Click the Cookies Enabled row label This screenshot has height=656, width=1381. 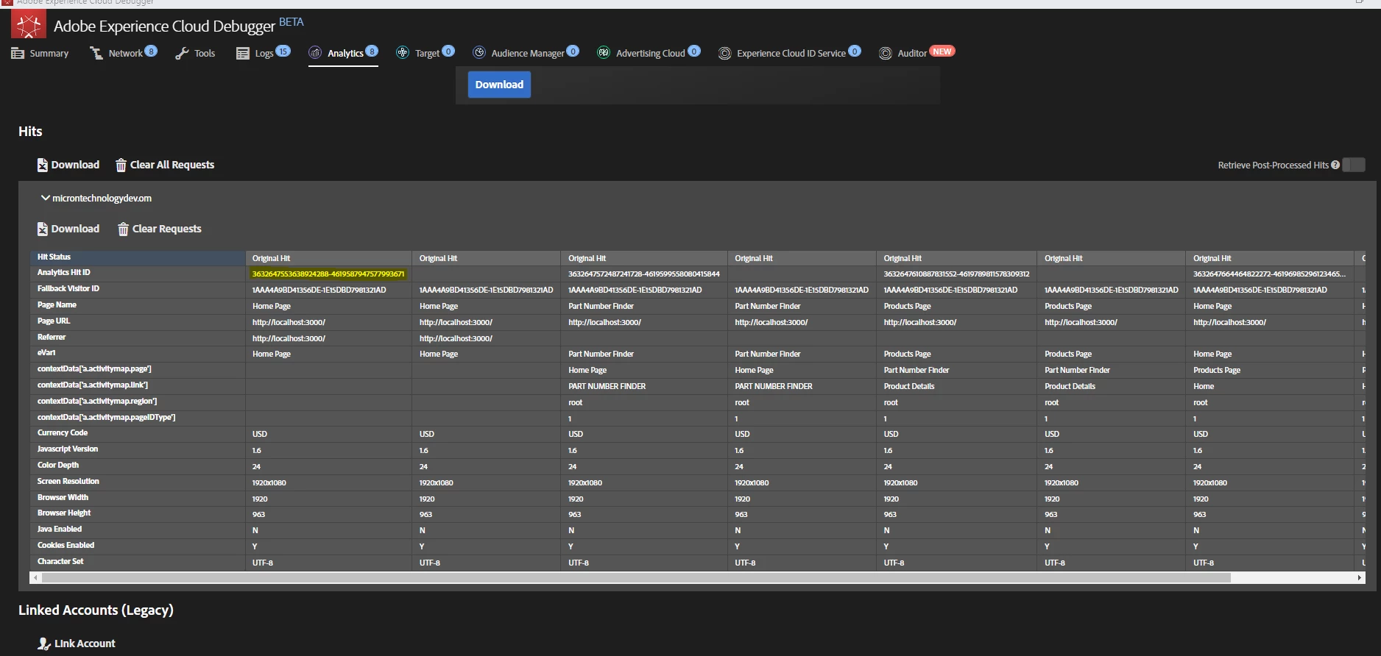(66, 545)
